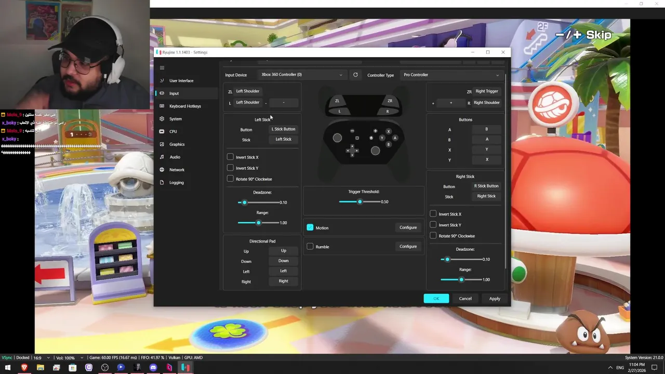Open the Input Device dropdown

(x=302, y=75)
